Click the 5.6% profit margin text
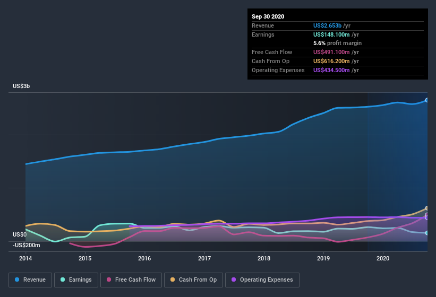 pyautogui.click(x=338, y=43)
